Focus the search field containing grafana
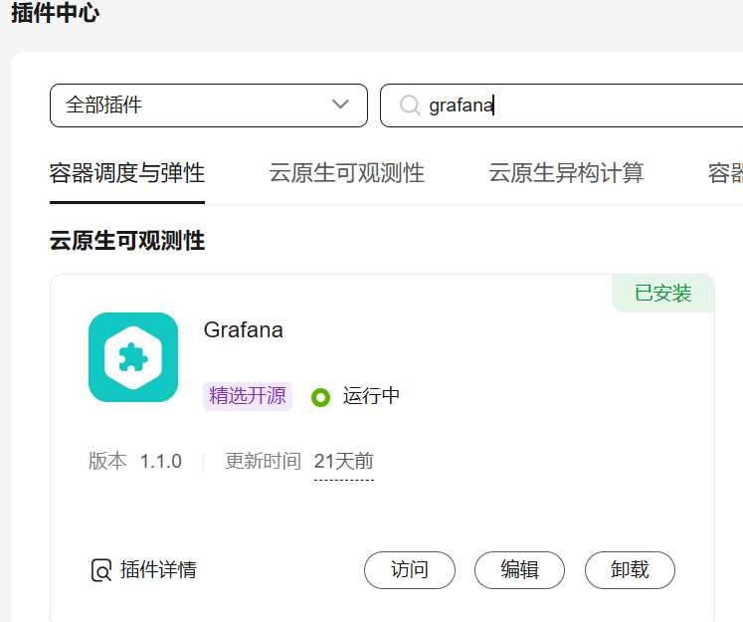Viewport: 743px width, 622px height. (x=577, y=105)
